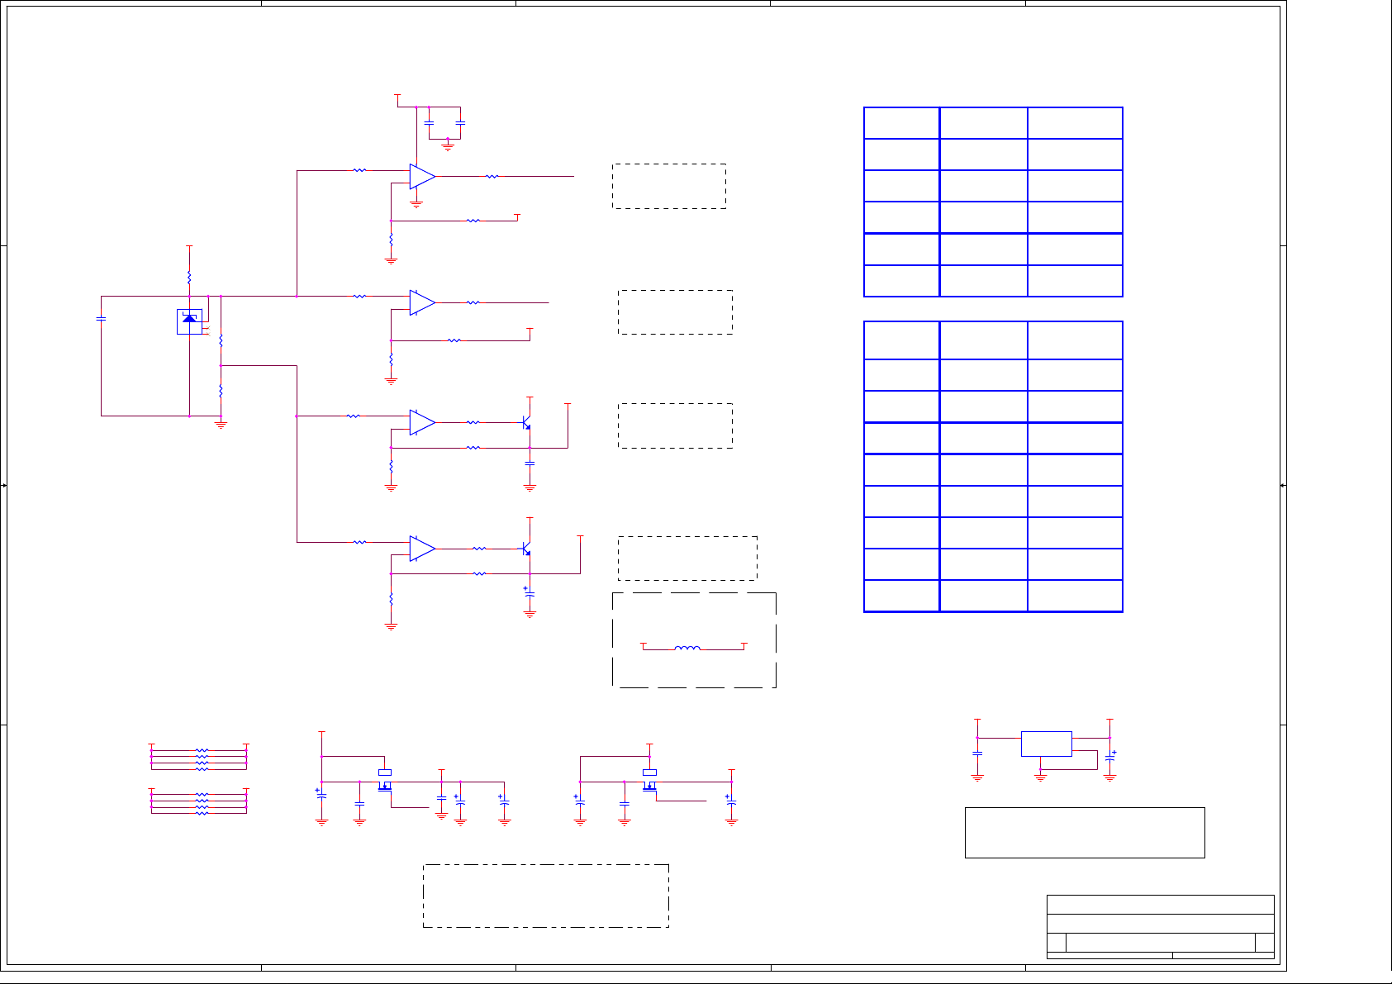Select the title block in the sheet corner
This screenshot has width=1392, height=984.
coord(1161,927)
